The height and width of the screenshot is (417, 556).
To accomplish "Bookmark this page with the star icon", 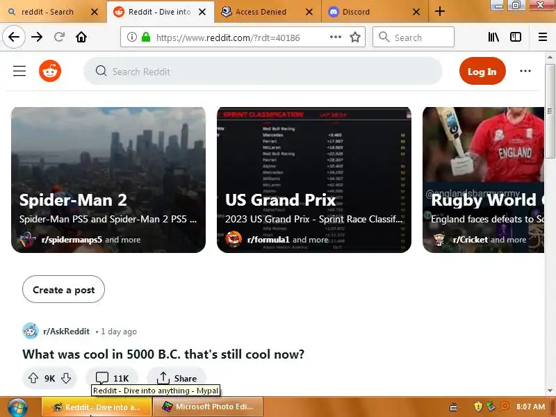I will click(x=355, y=37).
